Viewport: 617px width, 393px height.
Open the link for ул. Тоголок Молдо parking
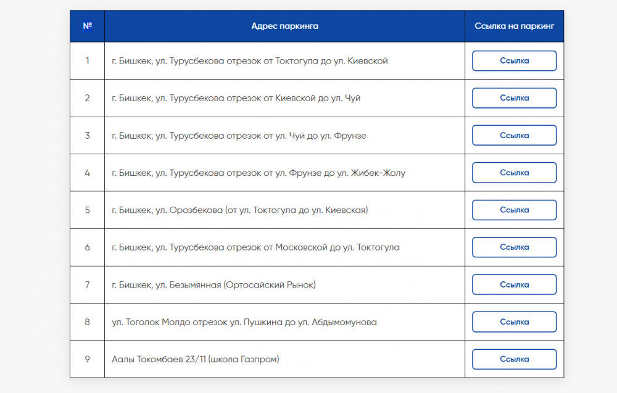[x=514, y=322]
